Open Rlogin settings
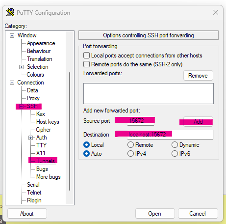 (x=34, y=200)
